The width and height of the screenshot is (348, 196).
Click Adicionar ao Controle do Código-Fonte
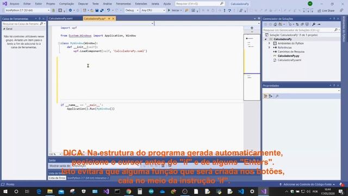[x=307, y=185]
